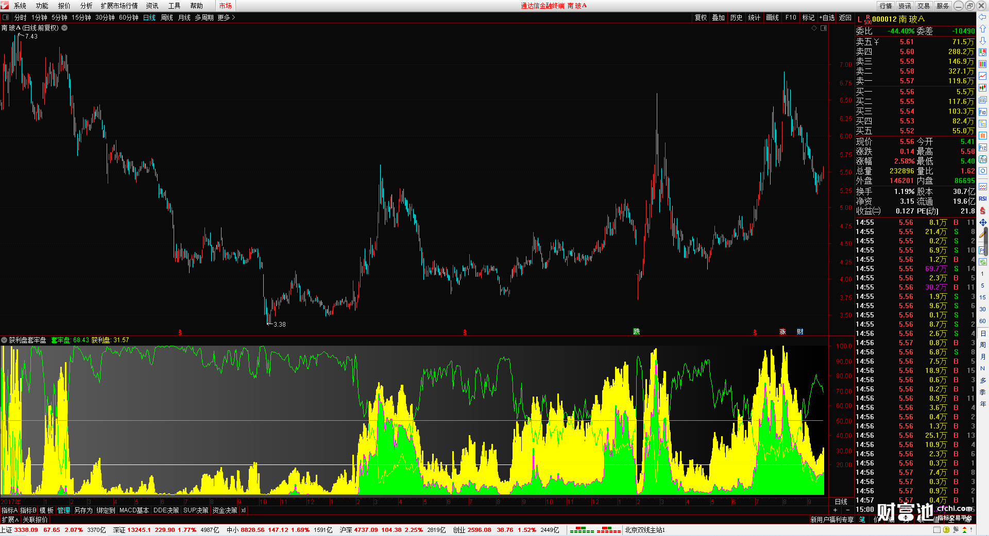The image size is (989, 536).
Task: Open the 历史 history button
Action: [737, 17]
